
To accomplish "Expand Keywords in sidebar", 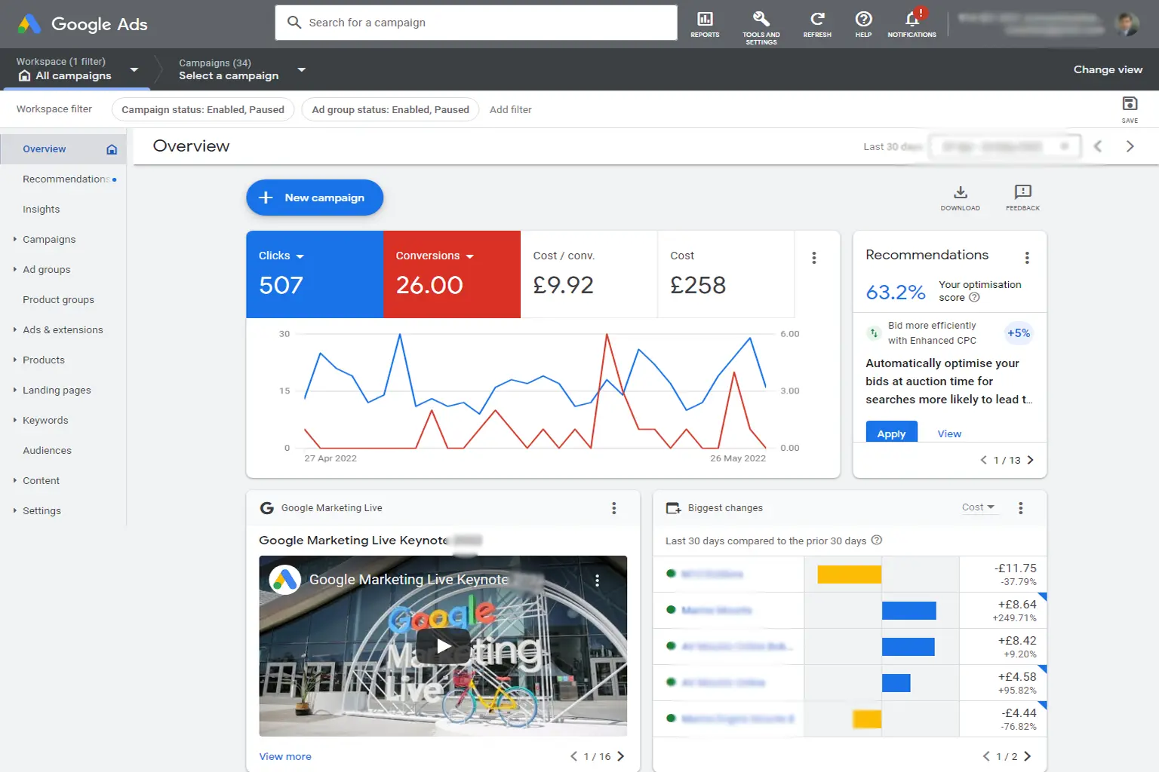I will click(x=15, y=420).
